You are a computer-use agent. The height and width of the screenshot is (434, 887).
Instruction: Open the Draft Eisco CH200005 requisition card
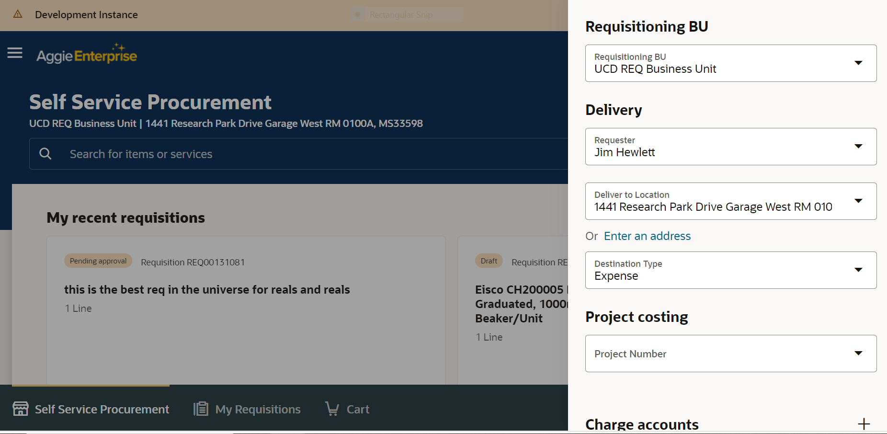pyautogui.click(x=513, y=310)
